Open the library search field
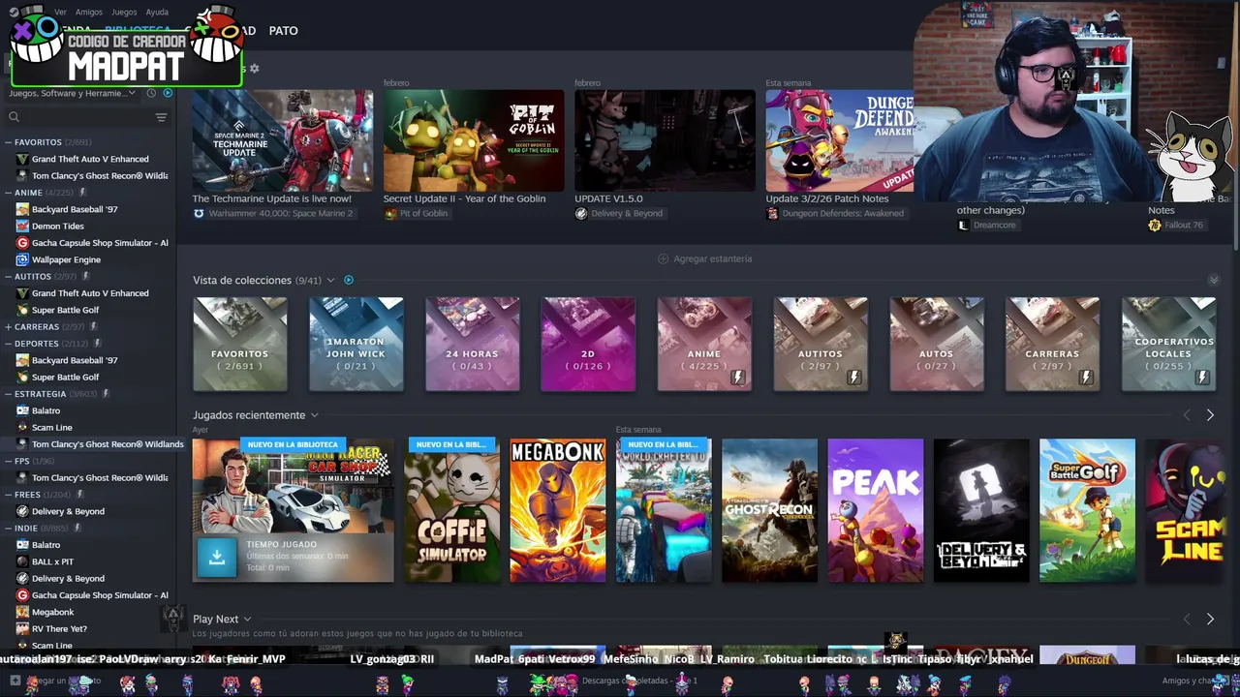This screenshot has width=1240, height=697. [x=85, y=117]
